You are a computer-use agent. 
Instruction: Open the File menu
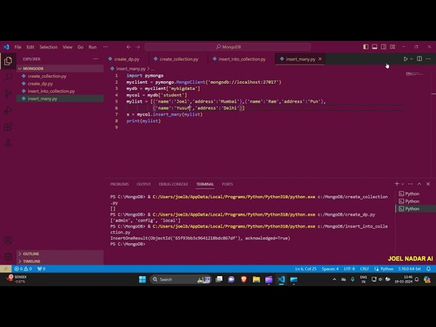point(18,47)
